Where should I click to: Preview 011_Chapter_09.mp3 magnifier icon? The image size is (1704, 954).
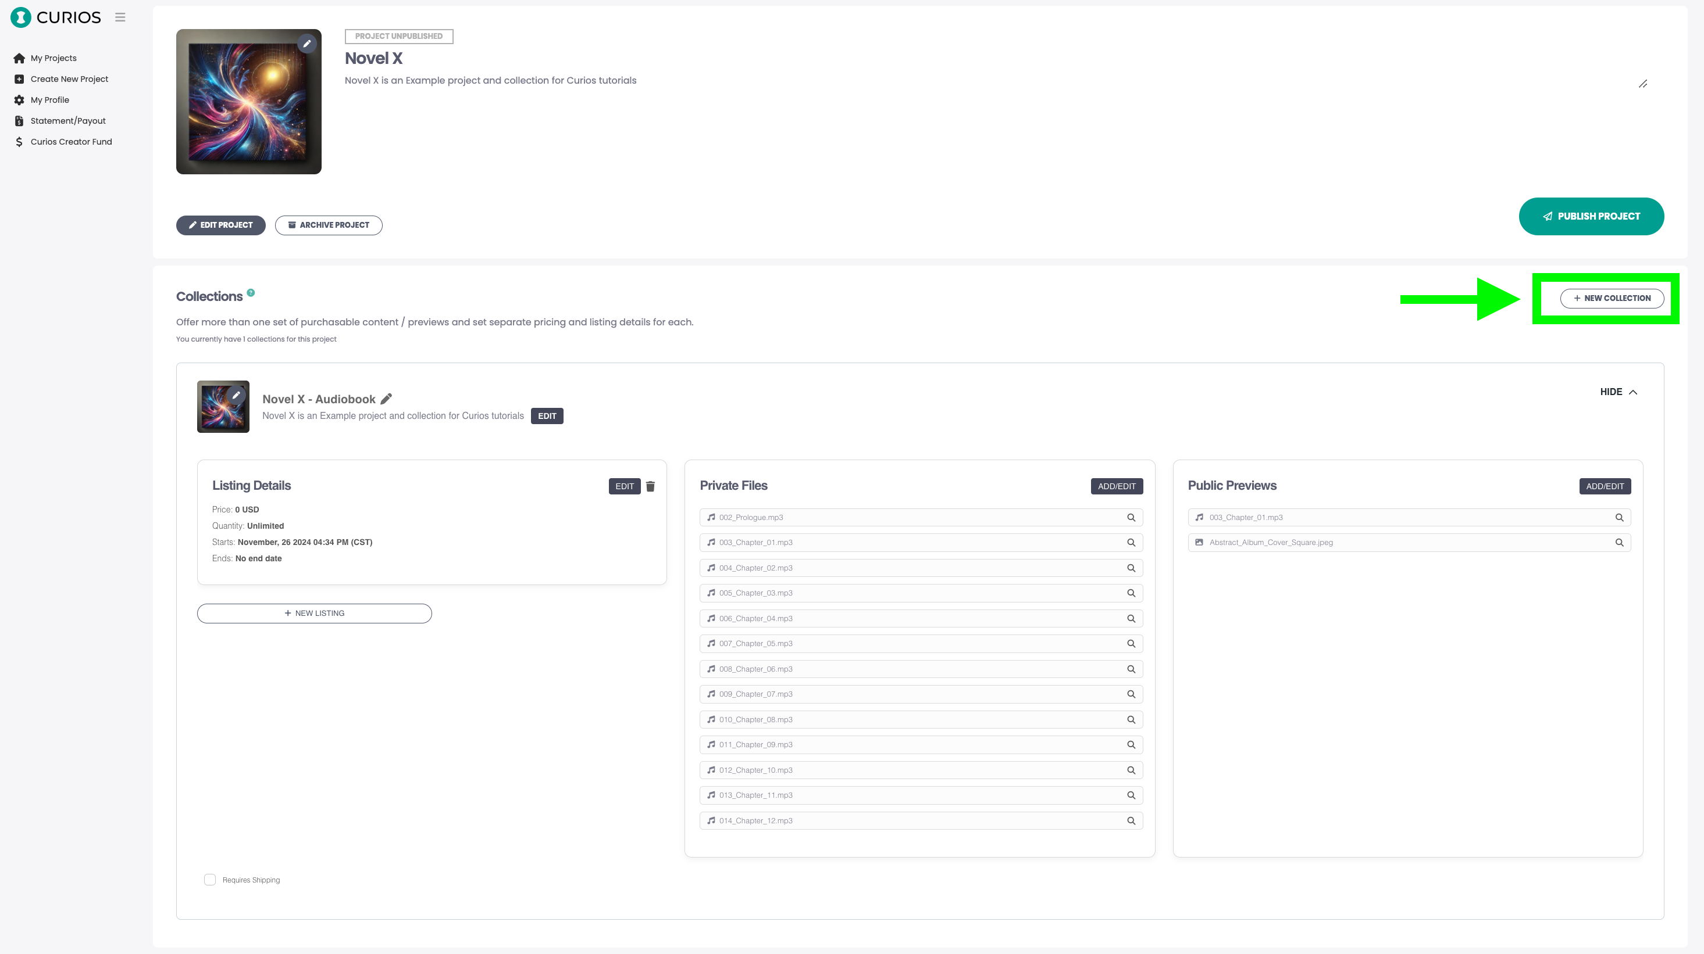click(x=1131, y=745)
